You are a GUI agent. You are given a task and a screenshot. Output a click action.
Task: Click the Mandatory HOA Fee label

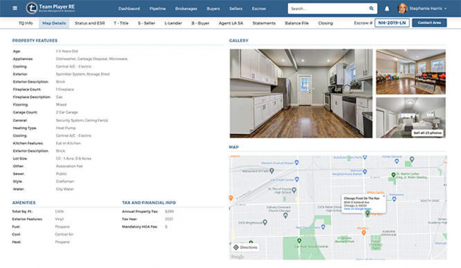tap(140, 227)
